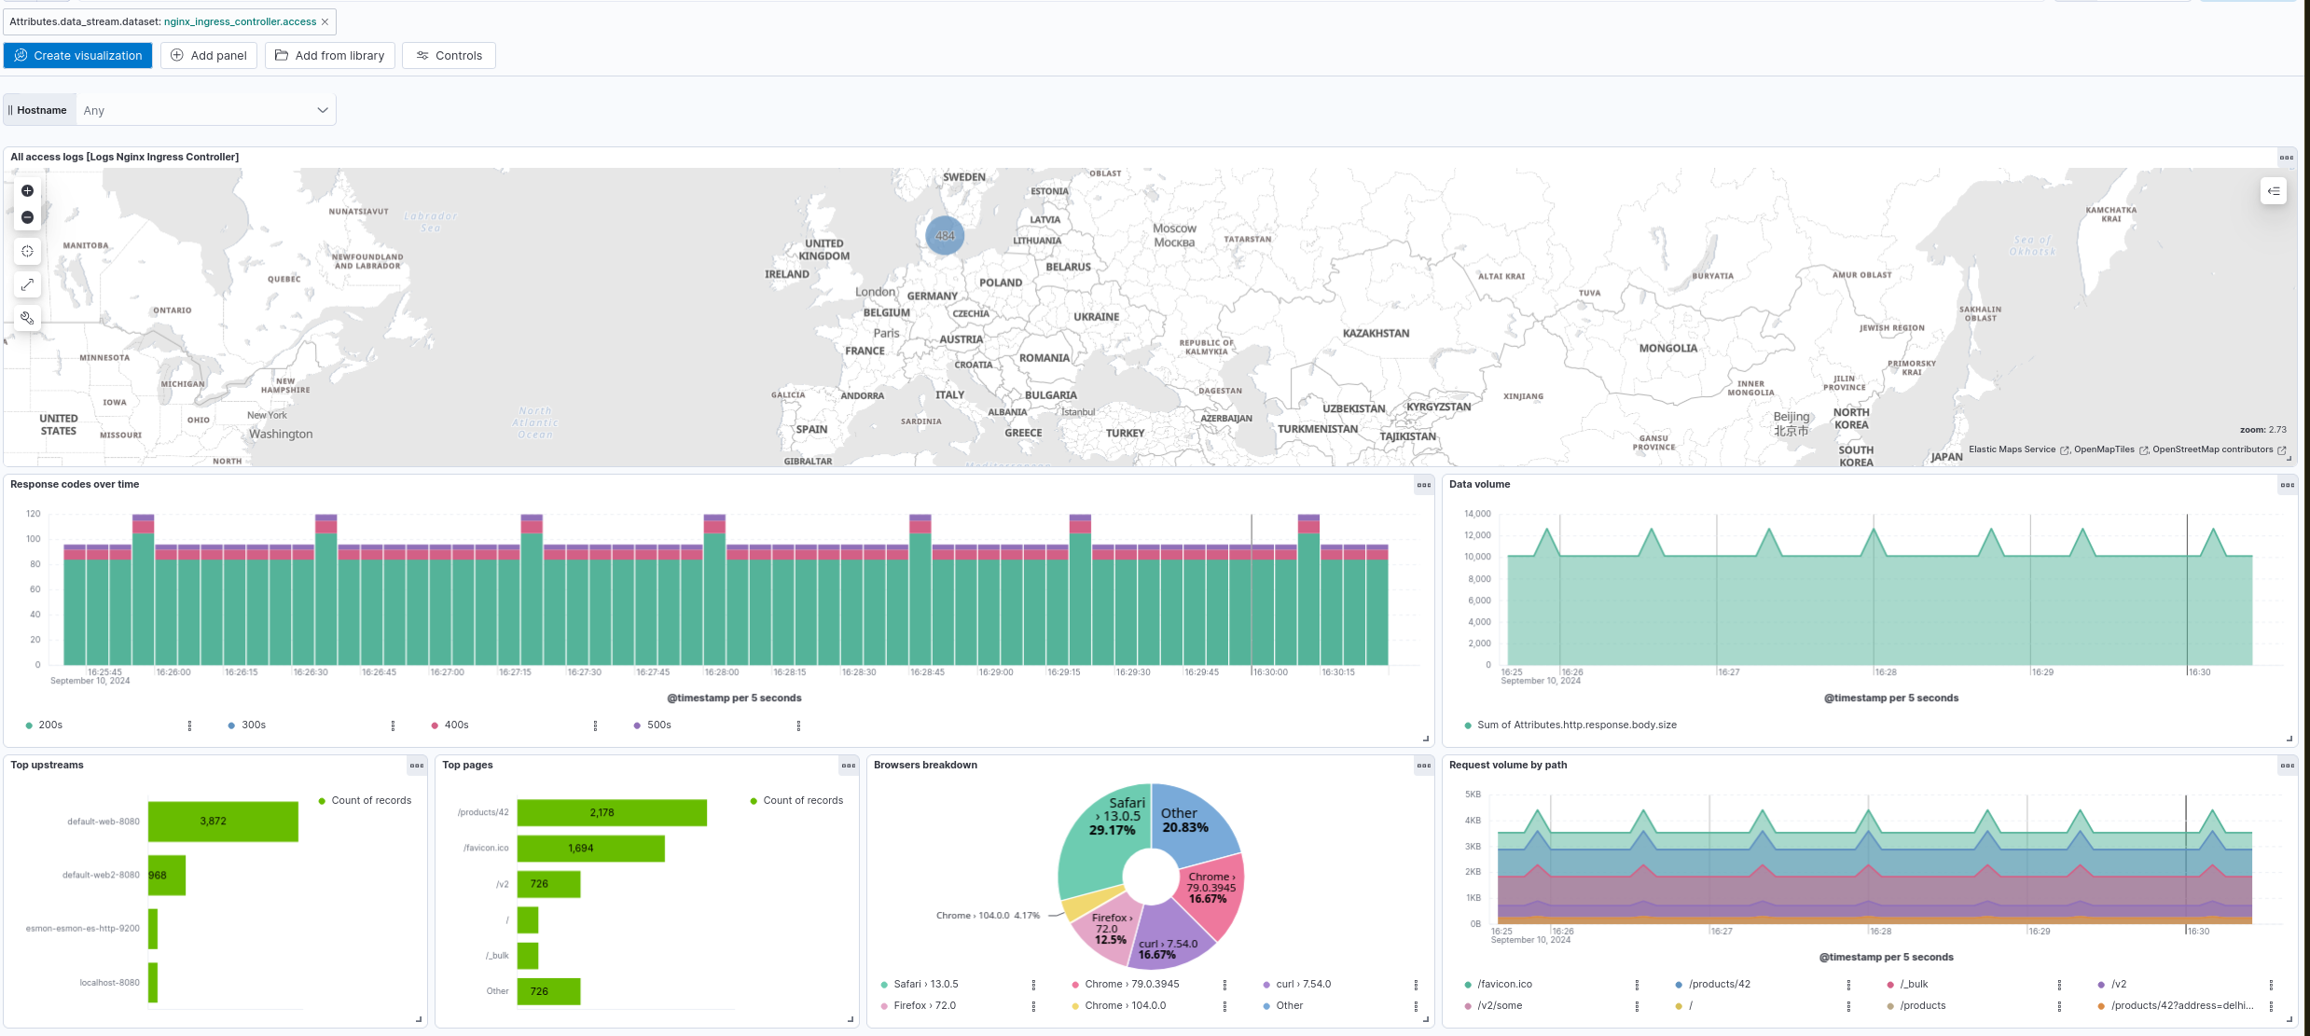This screenshot has height=1036, width=2310.
Task: Toggle the 500s series in legend
Action: (658, 725)
